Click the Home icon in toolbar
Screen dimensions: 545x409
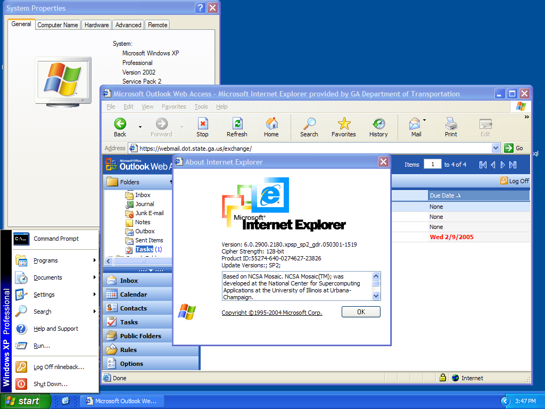pos(271,127)
